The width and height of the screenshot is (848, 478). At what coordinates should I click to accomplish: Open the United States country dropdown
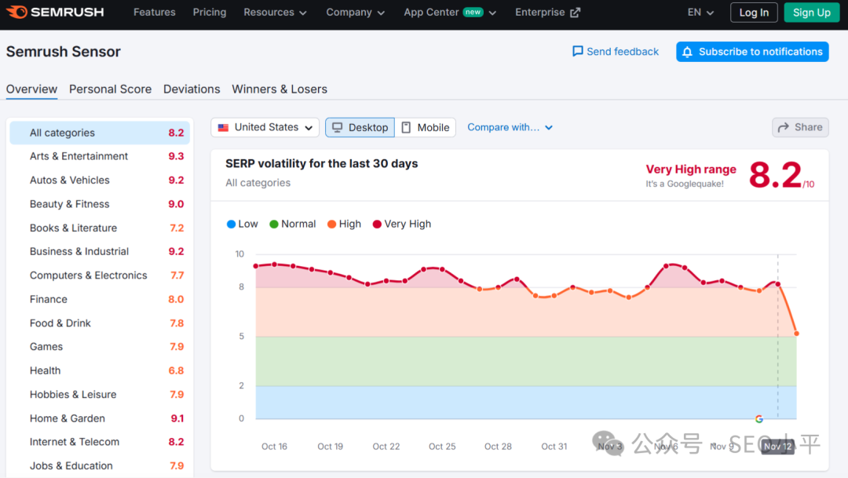click(265, 128)
